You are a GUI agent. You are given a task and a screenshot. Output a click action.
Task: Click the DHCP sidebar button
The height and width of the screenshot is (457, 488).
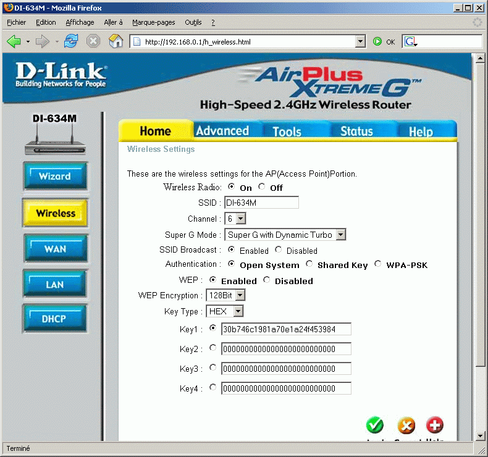click(54, 319)
